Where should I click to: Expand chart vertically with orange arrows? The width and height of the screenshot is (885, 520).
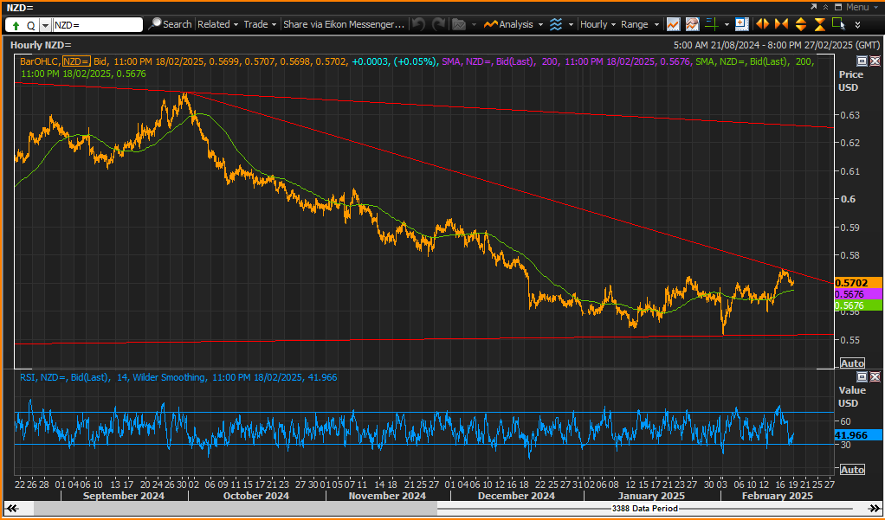(x=800, y=24)
